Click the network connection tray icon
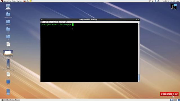 pyautogui.click(x=158, y=1)
